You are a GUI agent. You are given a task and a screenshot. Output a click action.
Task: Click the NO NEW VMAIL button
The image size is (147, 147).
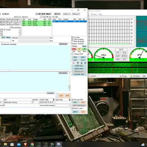(43, 14)
